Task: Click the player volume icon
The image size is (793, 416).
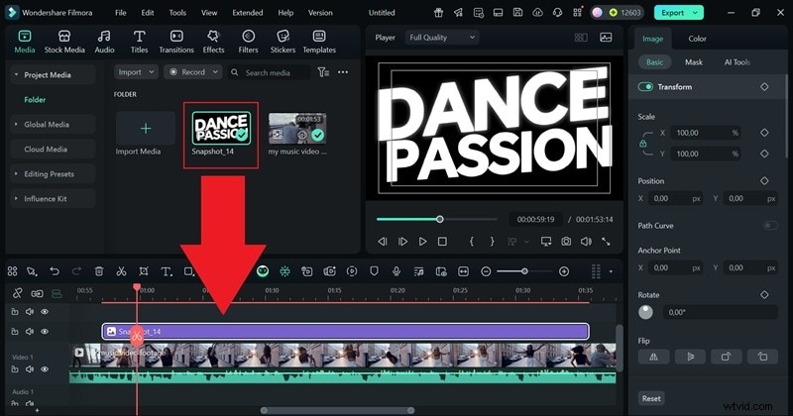Action: (586, 242)
